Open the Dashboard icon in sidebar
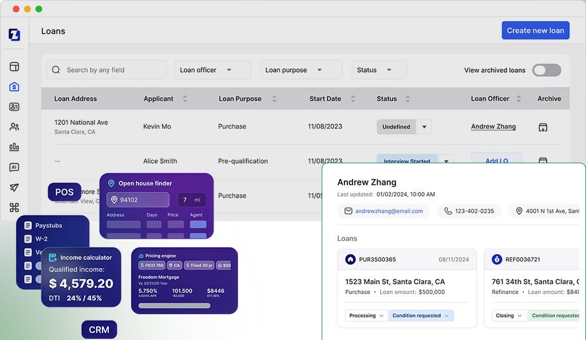Screen dimensions: 586x340 tap(14, 66)
